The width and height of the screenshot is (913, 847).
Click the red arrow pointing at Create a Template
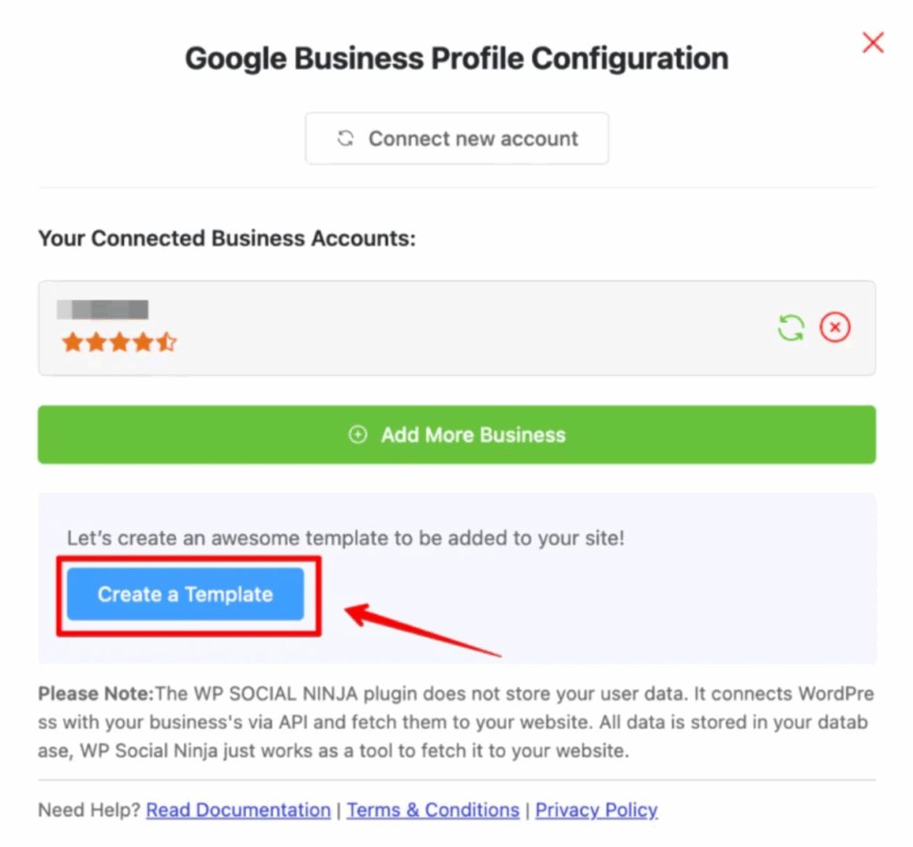[x=419, y=631]
